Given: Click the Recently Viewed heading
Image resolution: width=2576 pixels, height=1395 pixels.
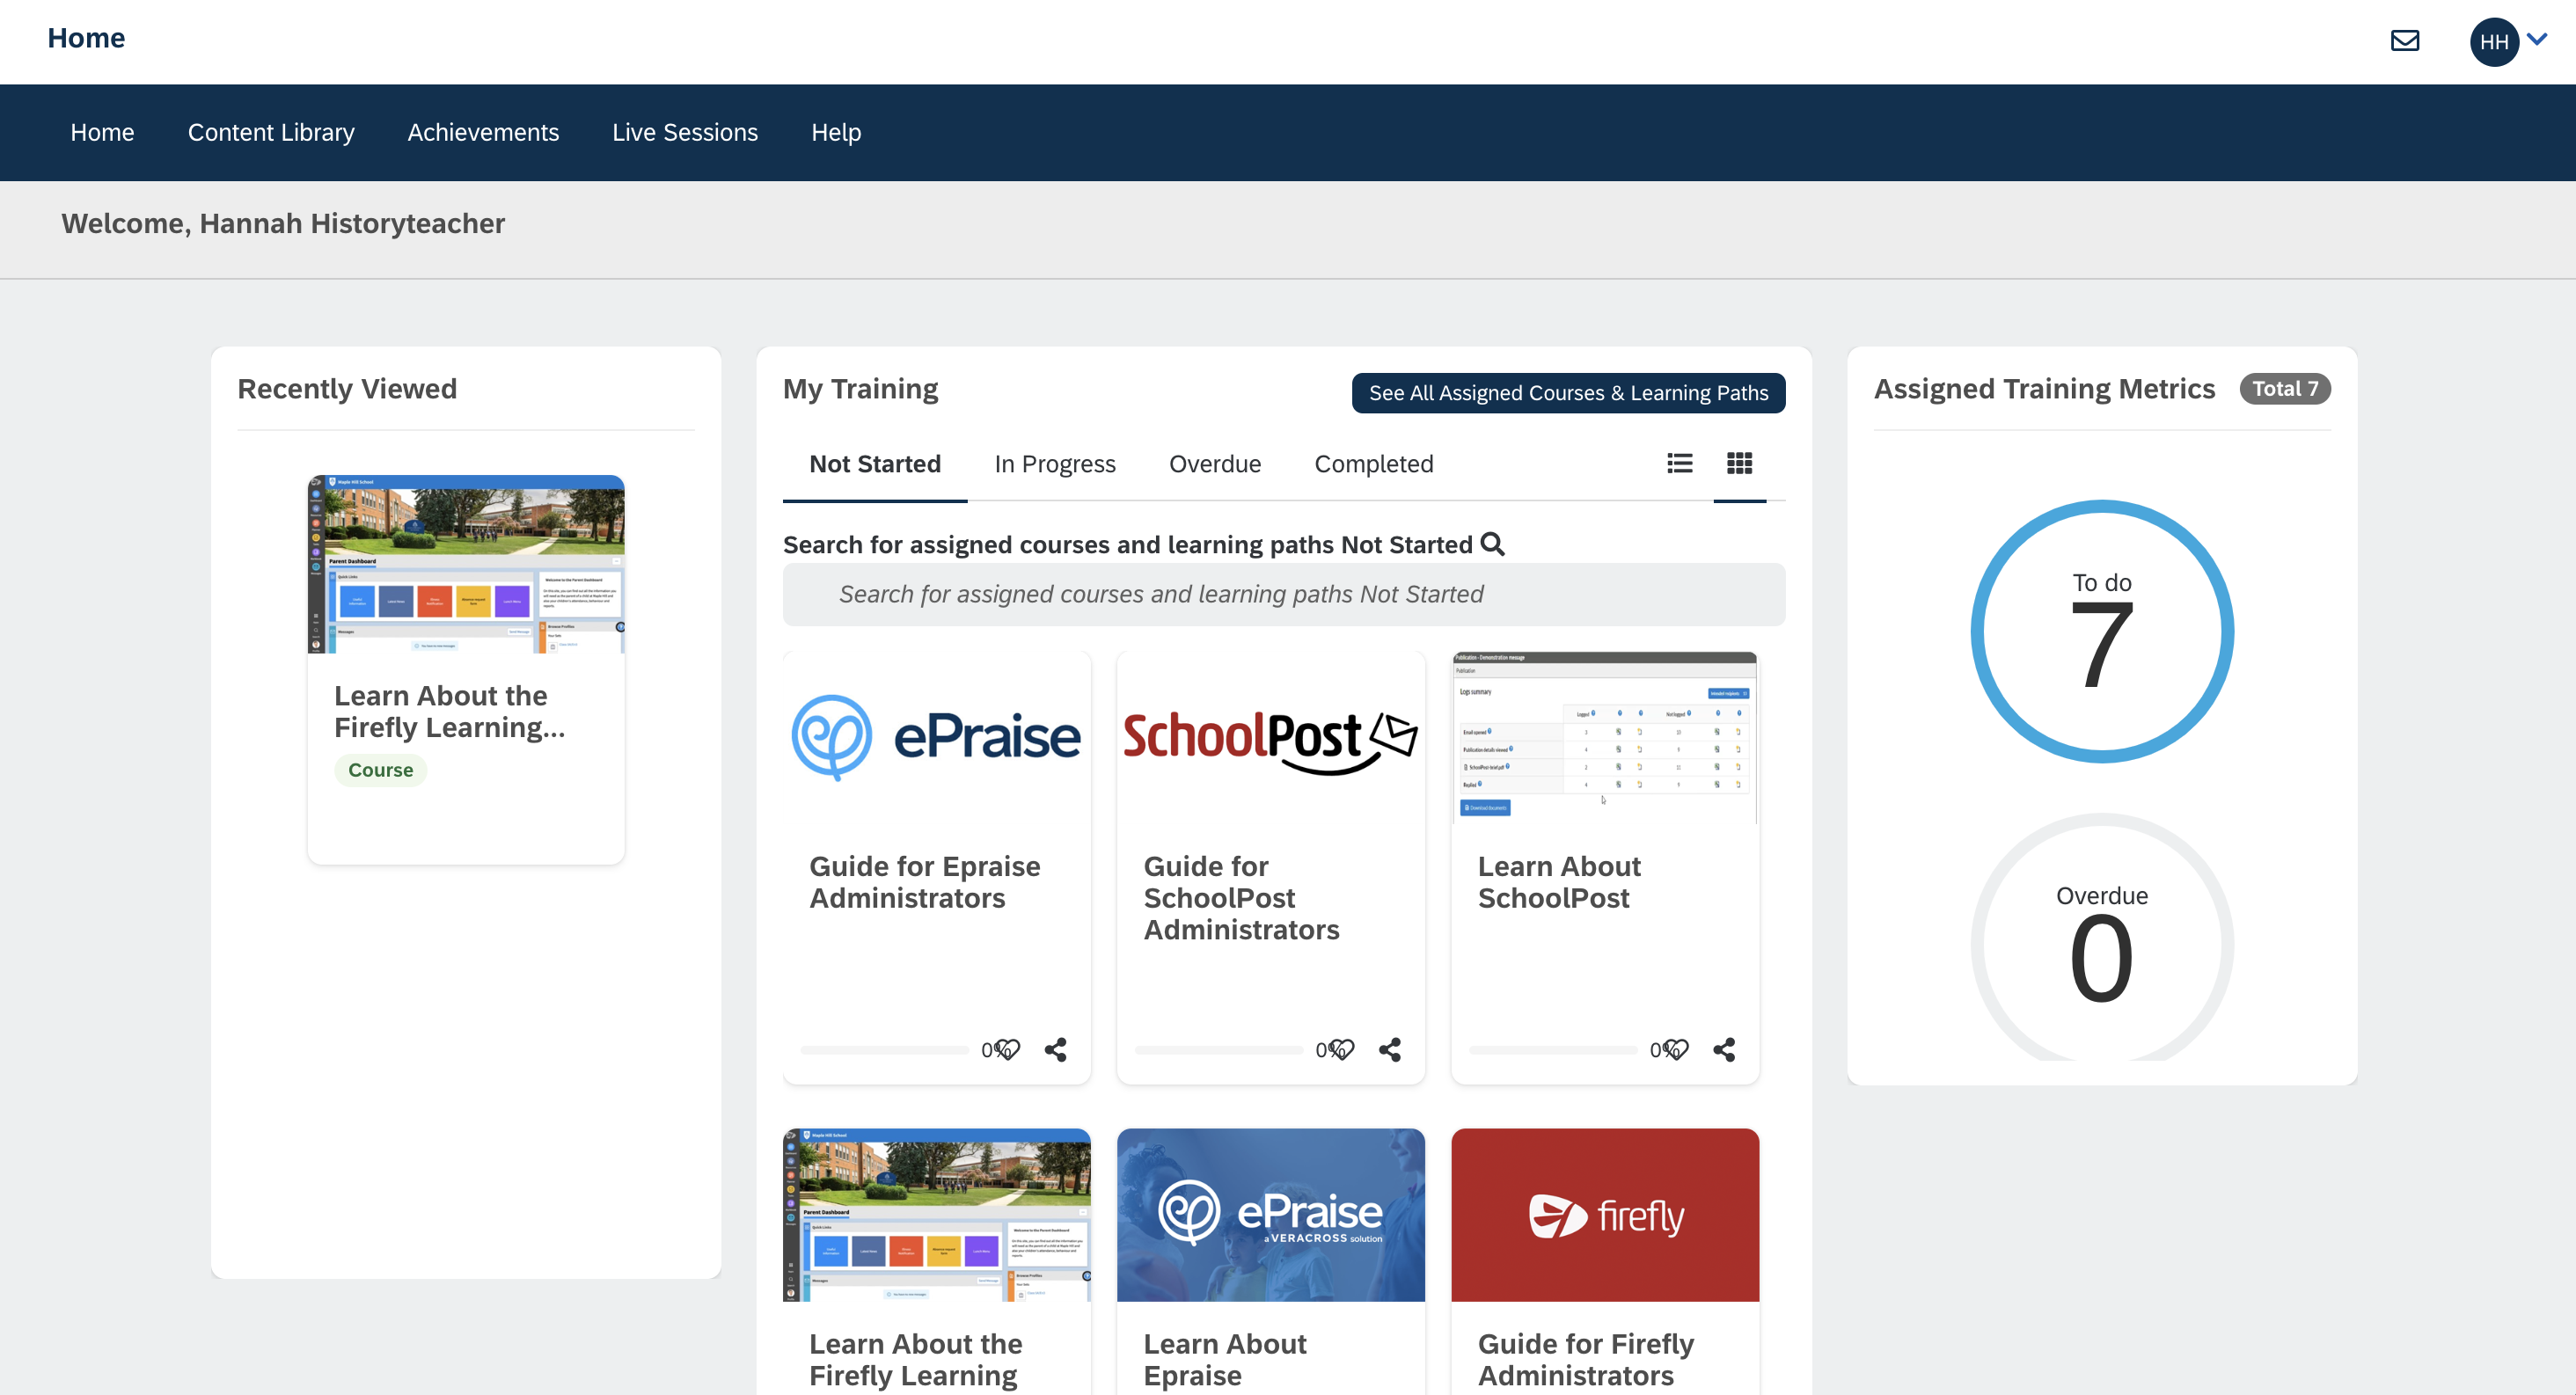Looking at the screenshot, I should [x=347, y=389].
